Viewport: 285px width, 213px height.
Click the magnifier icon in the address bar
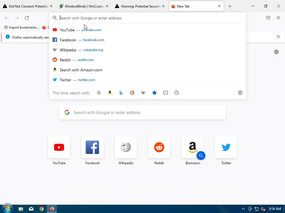(55, 18)
